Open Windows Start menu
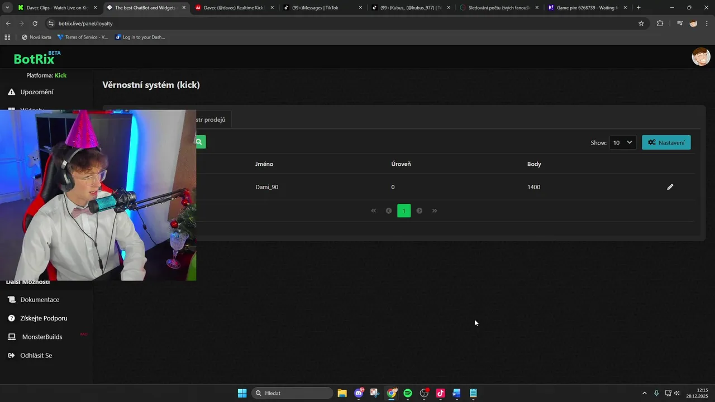The height and width of the screenshot is (402, 715). point(242,393)
